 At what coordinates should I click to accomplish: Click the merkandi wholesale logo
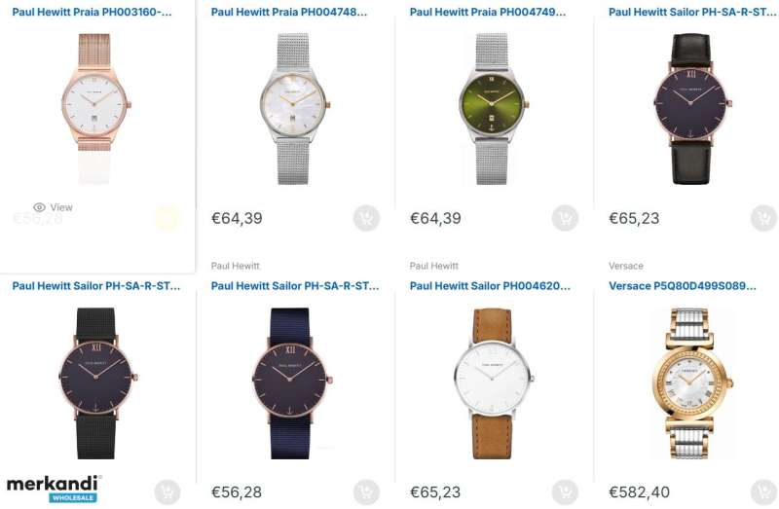[54, 490]
